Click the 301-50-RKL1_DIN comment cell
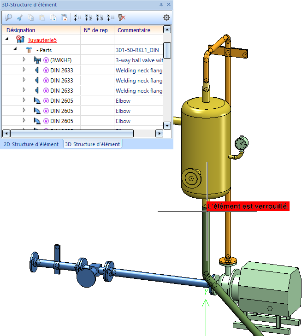Viewport: 302px width, 336px height. (x=139, y=50)
